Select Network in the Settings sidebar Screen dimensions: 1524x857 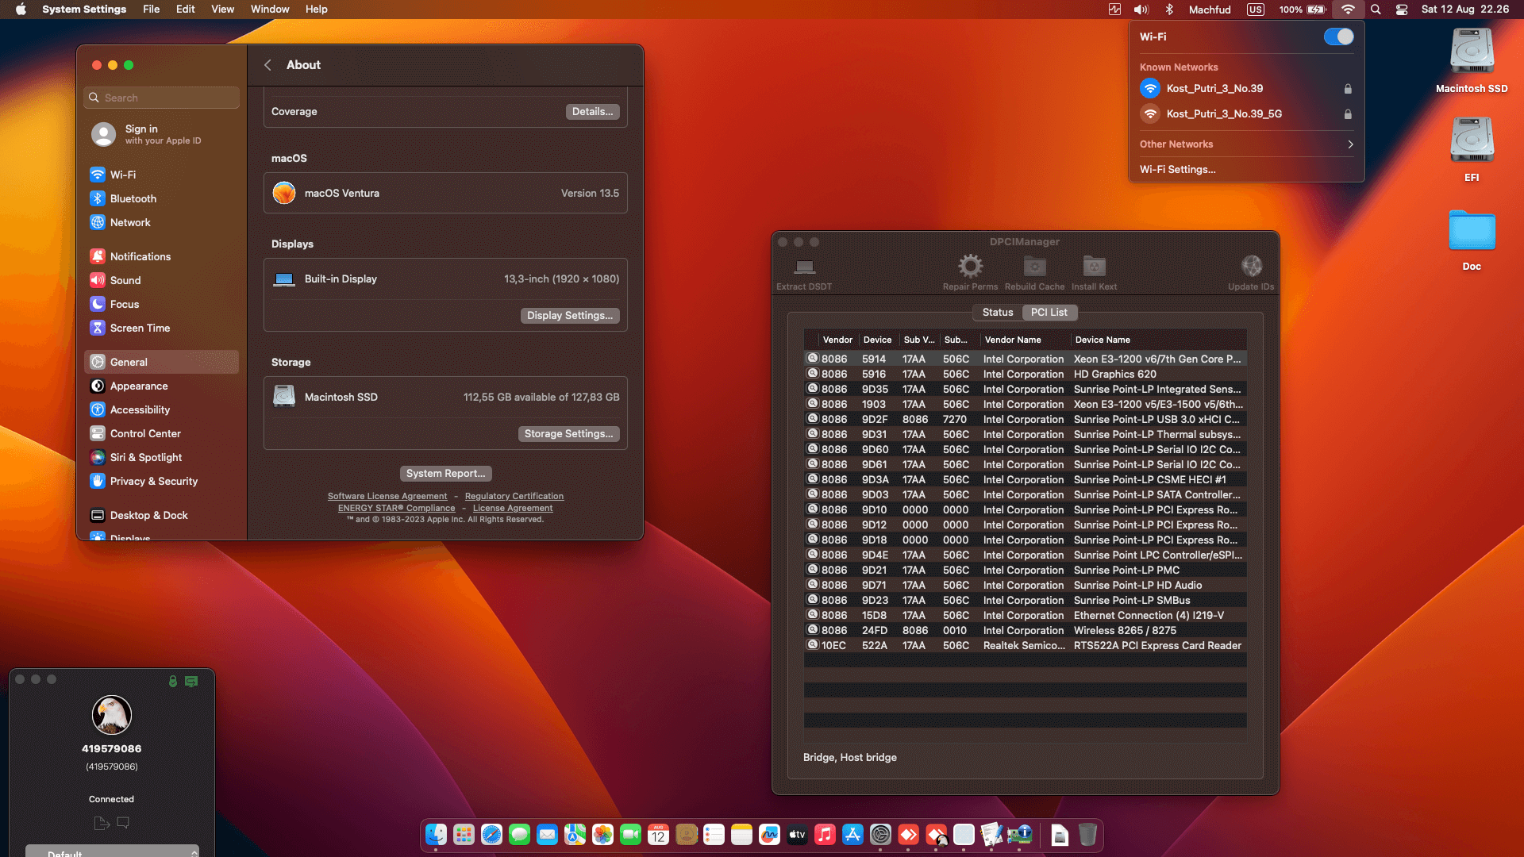162,222
